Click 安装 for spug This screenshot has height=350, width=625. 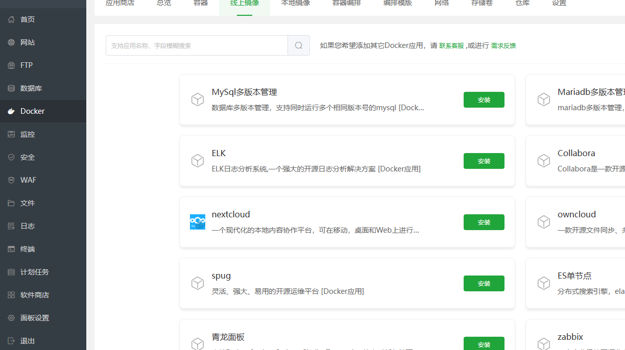click(x=484, y=284)
